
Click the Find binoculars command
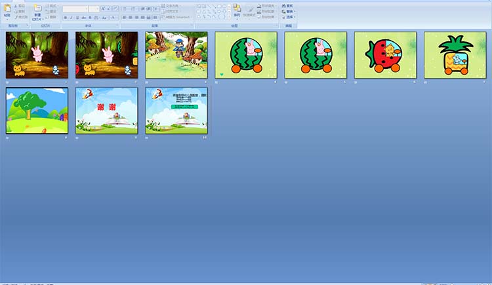(287, 6)
